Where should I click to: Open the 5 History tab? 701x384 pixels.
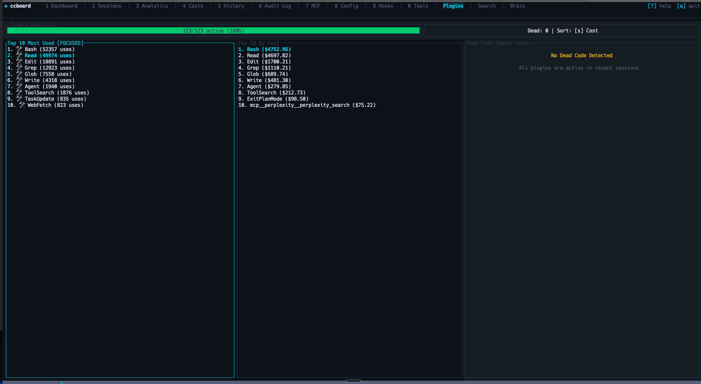pos(231,6)
